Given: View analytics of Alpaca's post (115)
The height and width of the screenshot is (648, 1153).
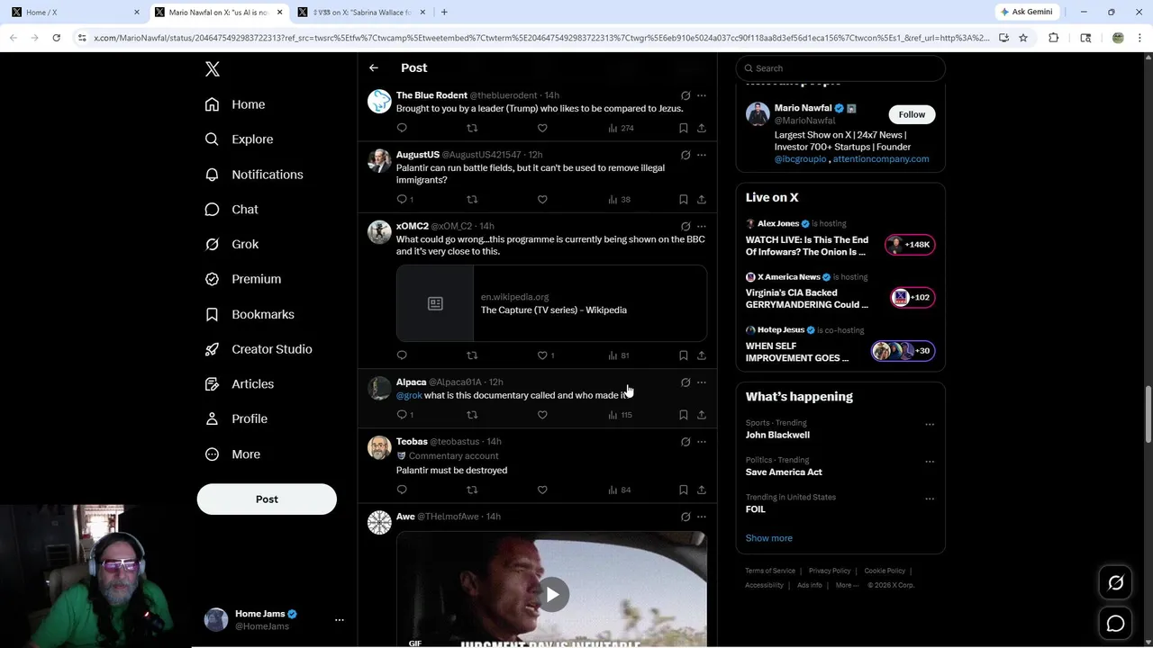Looking at the screenshot, I should [620, 415].
